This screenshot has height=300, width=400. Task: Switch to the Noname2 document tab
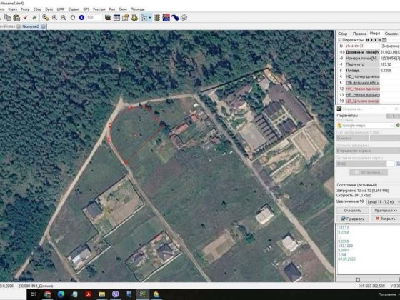[31, 26]
